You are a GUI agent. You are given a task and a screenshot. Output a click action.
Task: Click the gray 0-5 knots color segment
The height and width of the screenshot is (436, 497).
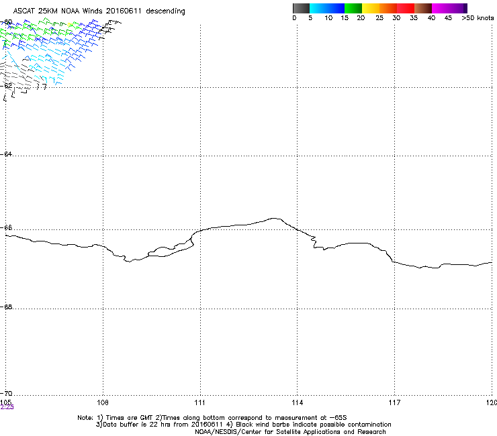tap(301, 8)
